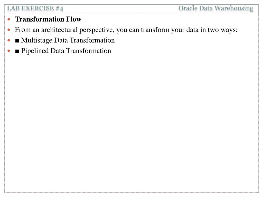Select Multistage Data Transformation text

(68, 40)
